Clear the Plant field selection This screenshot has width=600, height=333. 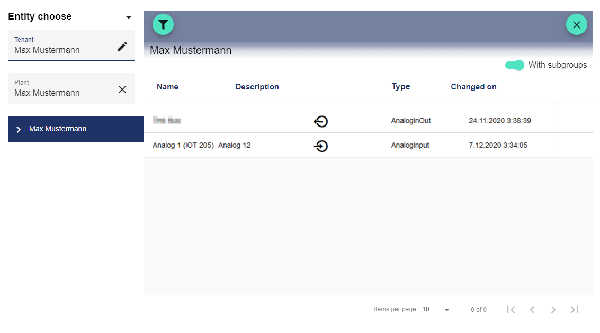[x=122, y=89]
